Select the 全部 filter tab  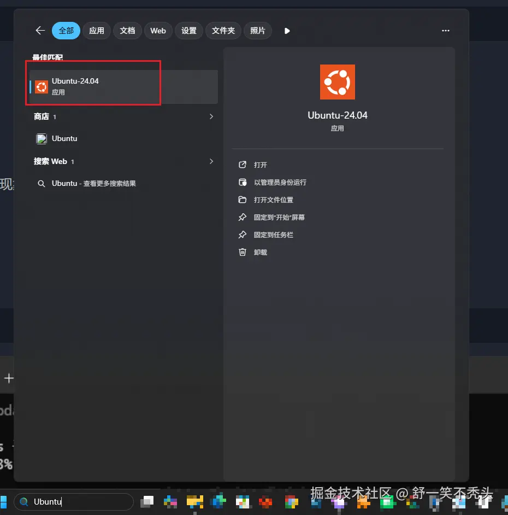pos(66,31)
